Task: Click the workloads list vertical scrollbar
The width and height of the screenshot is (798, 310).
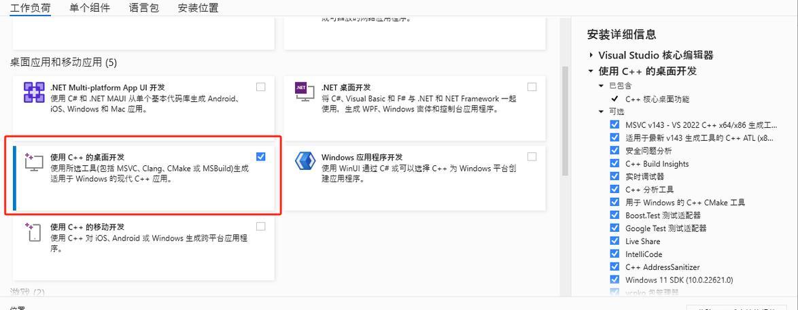Action: coord(565,120)
